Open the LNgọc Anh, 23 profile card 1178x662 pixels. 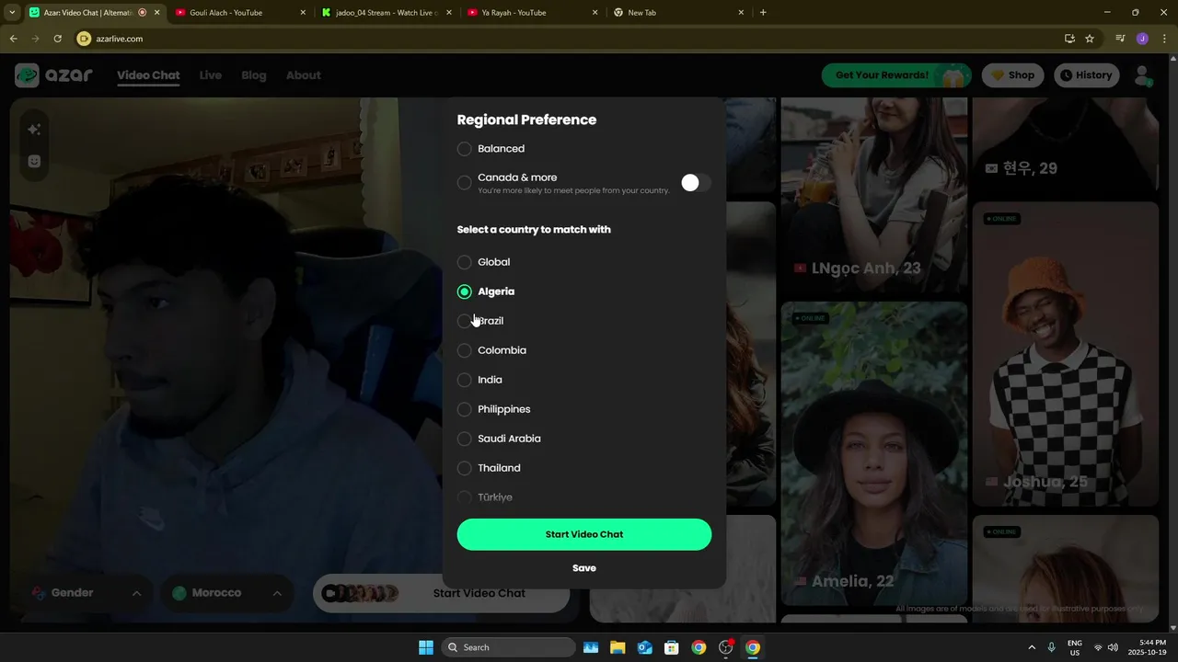(874, 195)
